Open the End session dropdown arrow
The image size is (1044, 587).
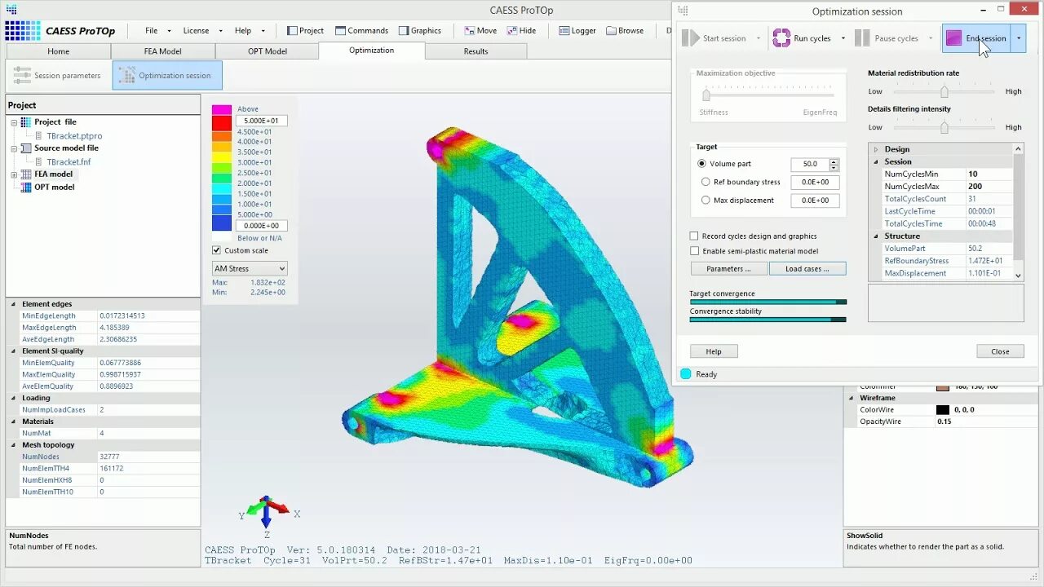[x=1018, y=38]
